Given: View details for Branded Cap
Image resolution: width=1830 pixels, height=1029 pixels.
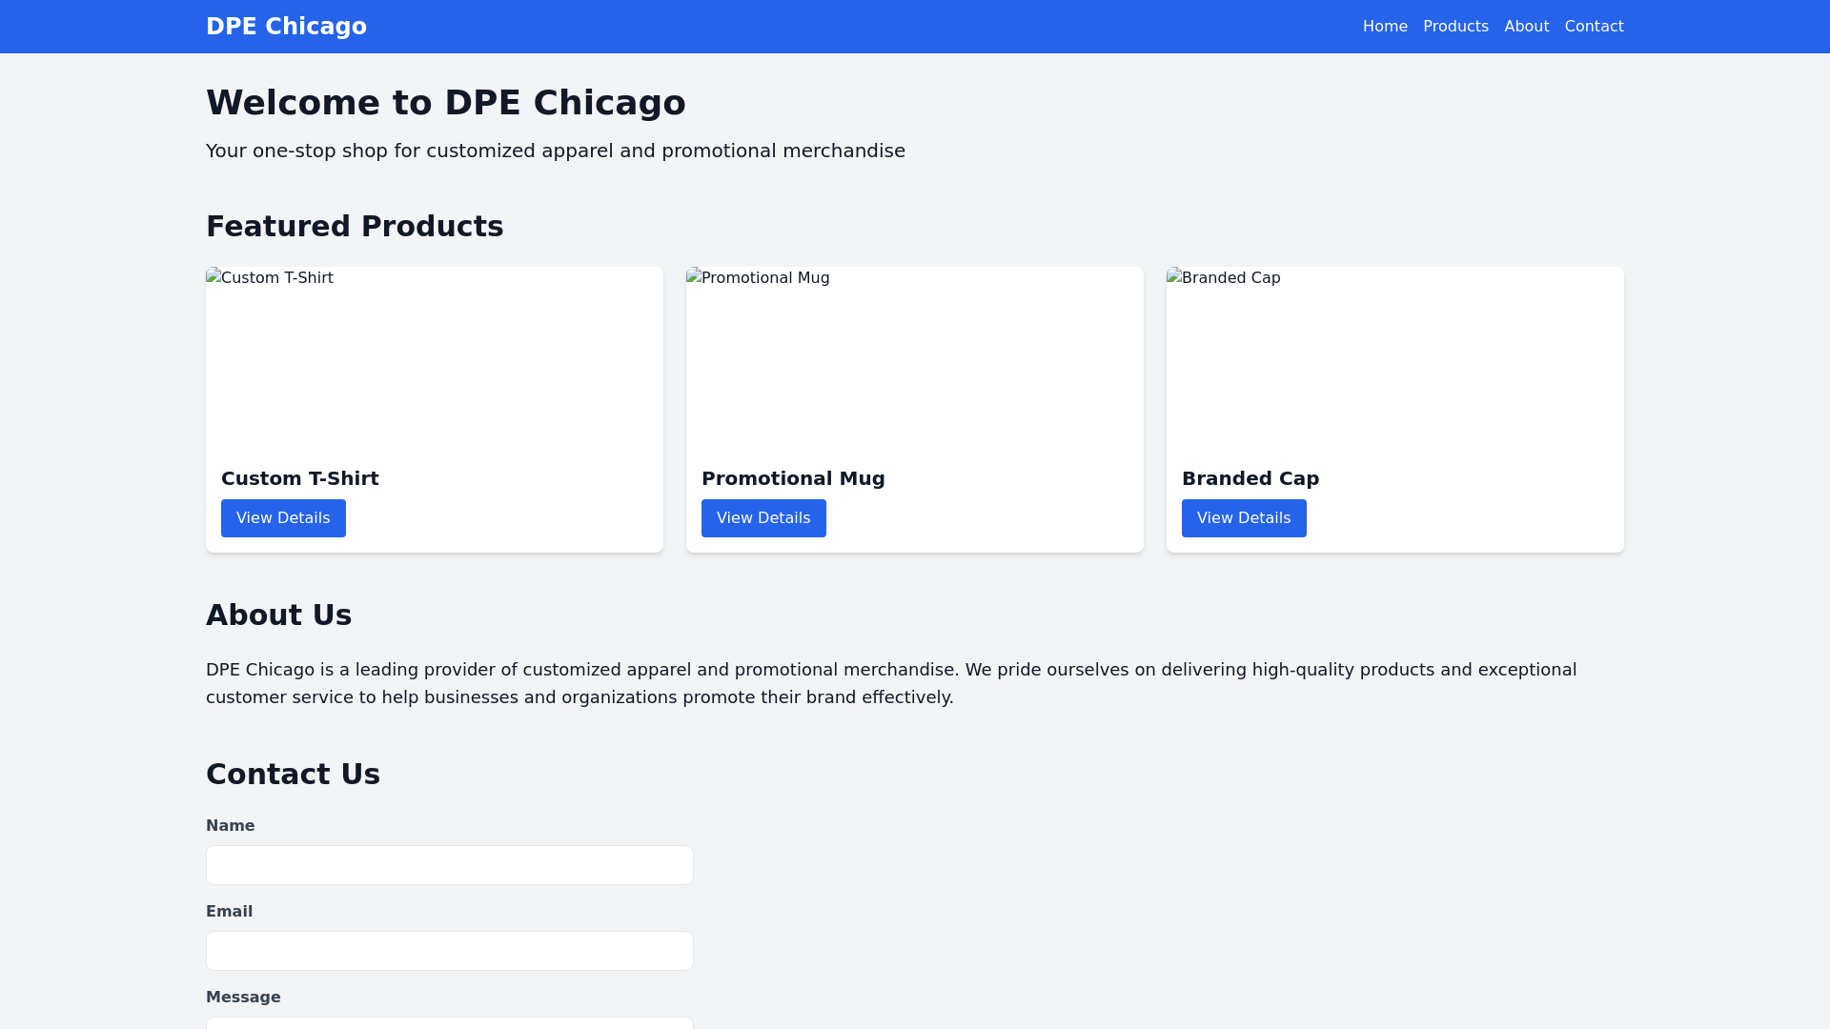Looking at the screenshot, I should point(1244,518).
